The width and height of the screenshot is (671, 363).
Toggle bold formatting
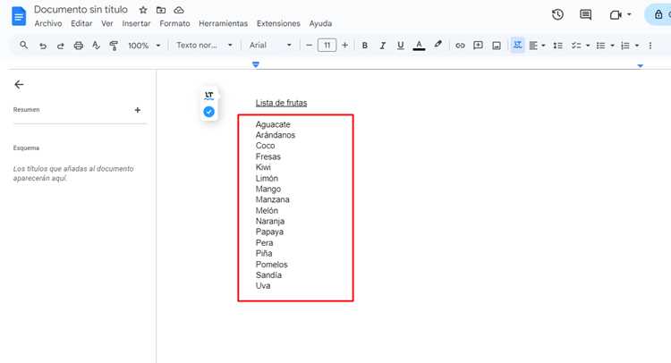tap(365, 46)
